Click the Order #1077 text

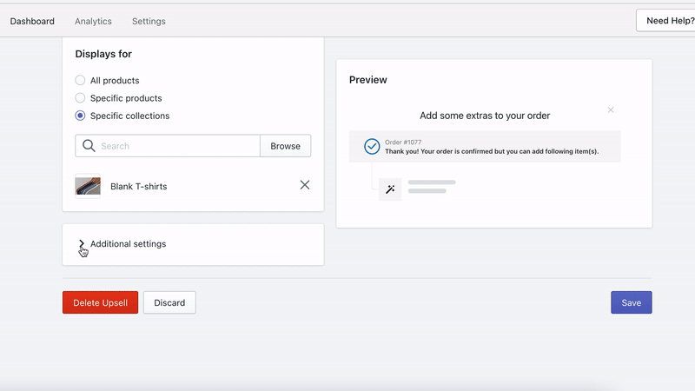pos(403,142)
